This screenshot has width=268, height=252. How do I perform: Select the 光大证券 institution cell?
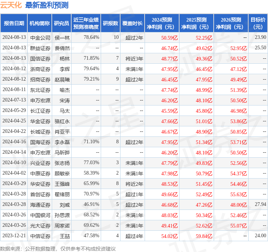40,226
